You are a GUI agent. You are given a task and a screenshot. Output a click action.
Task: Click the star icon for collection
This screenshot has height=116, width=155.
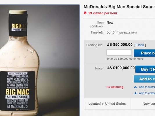pyautogui.click(x=136, y=93)
